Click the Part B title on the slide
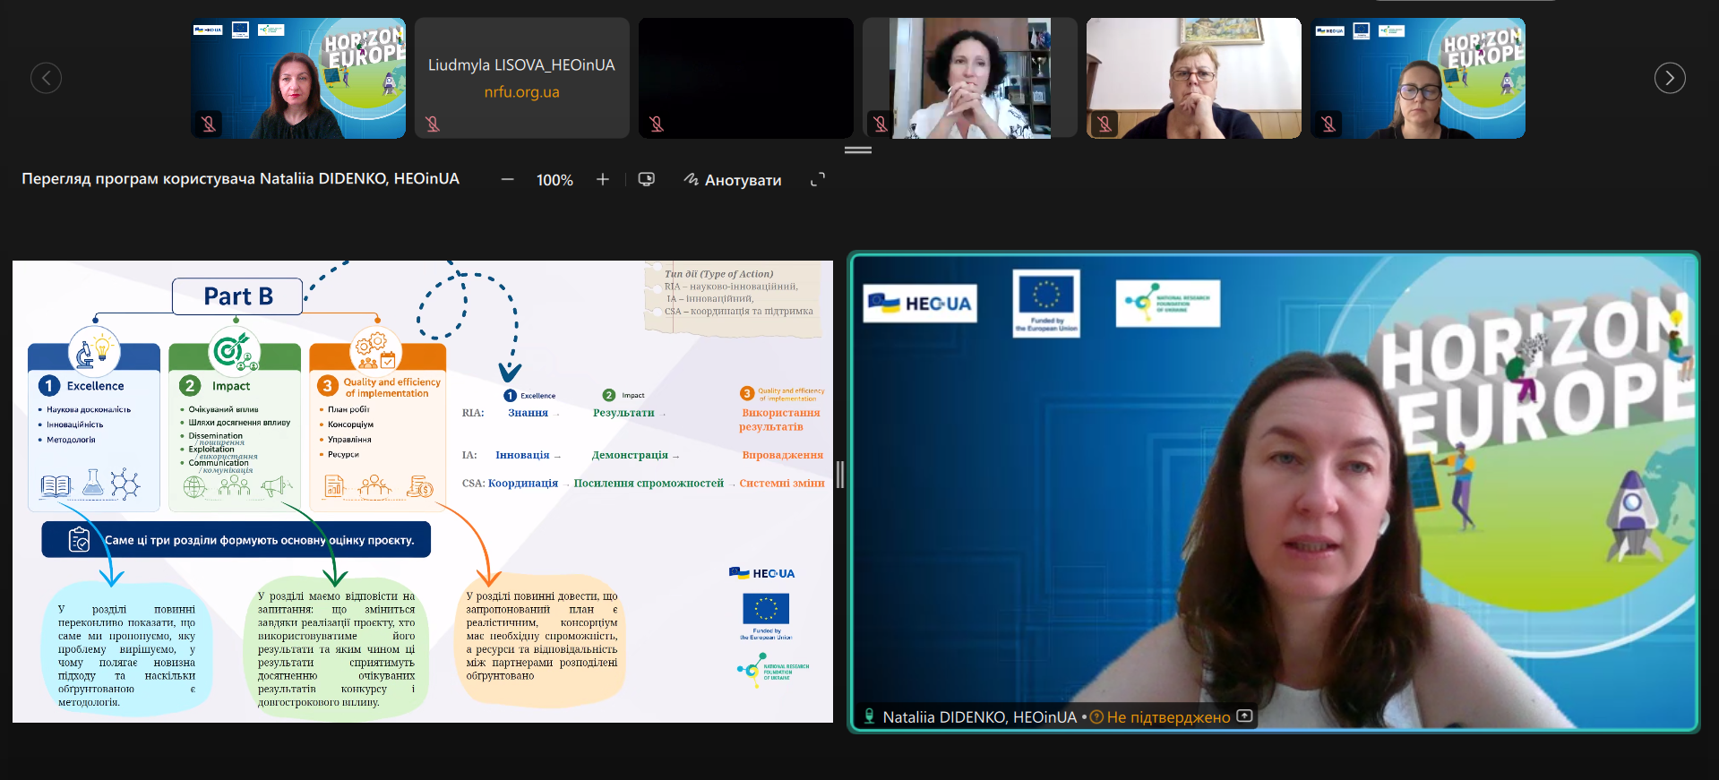Screen dimensions: 1719x780 point(238,296)
